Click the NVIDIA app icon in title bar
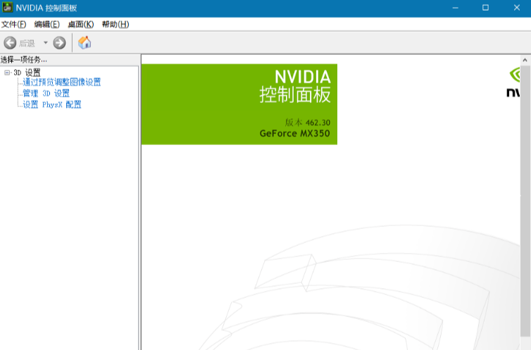The image size is (531, 350). [8, 8]
